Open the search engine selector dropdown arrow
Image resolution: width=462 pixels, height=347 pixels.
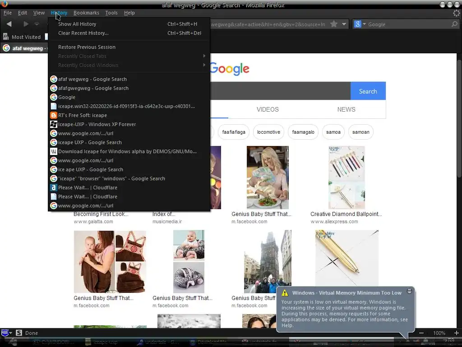[364, 24]
